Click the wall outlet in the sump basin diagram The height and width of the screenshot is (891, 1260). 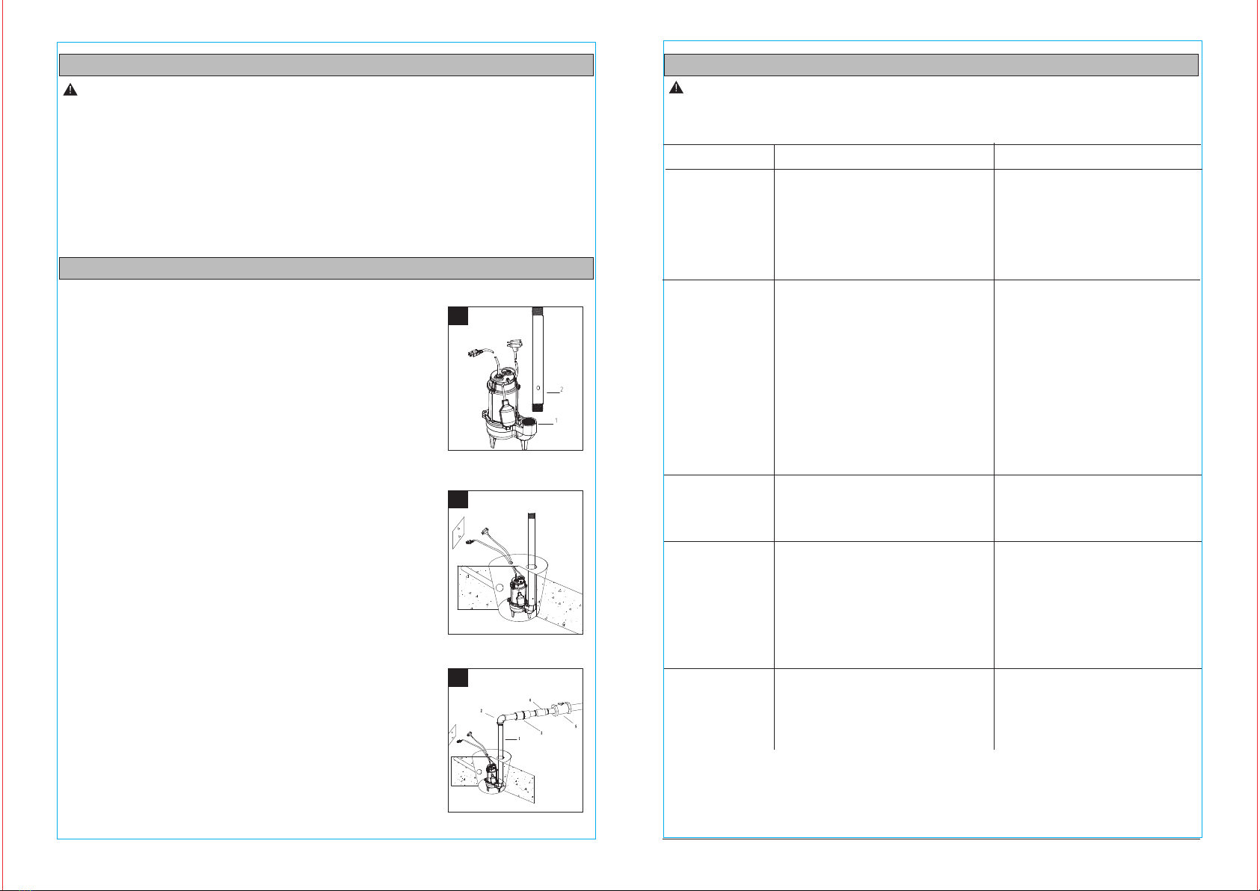point(458,534)
